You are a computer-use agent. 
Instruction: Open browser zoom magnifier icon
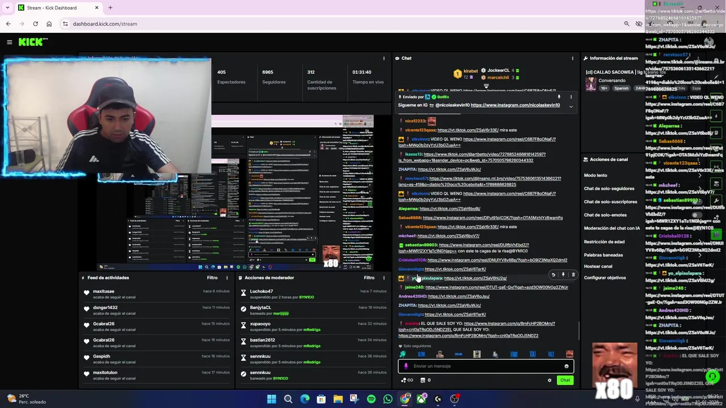pyautogui.click(x=626, y=24)
